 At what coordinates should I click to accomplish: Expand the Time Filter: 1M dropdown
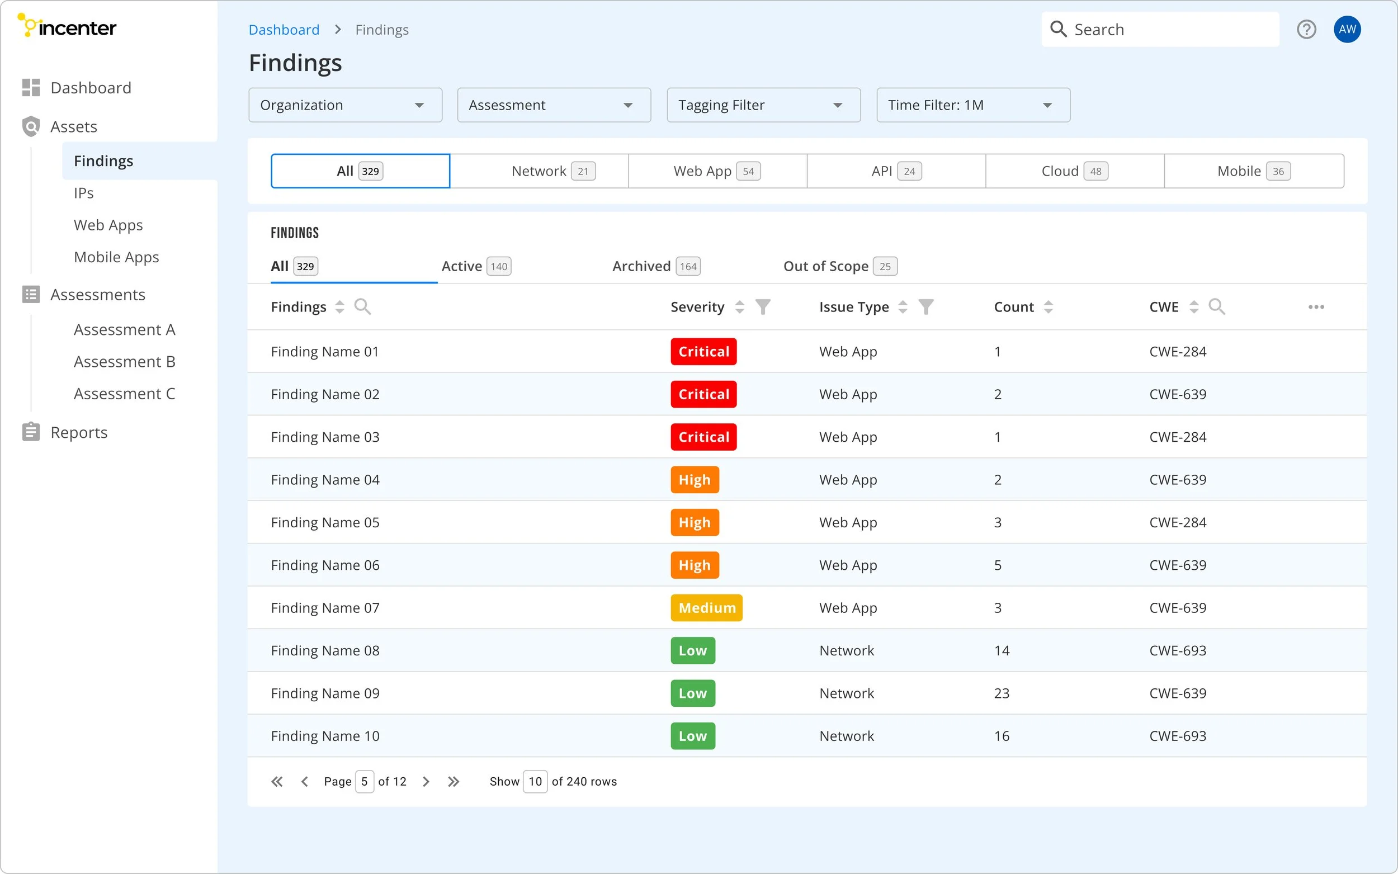972,105
